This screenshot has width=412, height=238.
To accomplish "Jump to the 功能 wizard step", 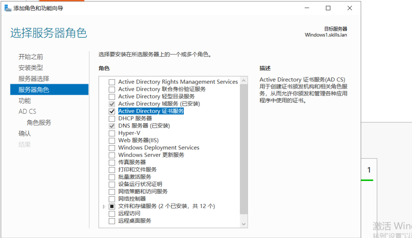I will (25, 101).
